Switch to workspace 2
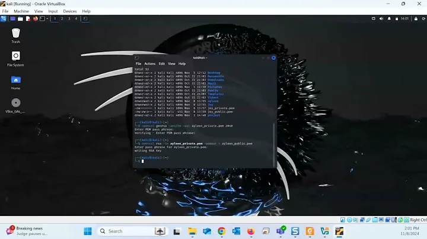 coord(62,18)
